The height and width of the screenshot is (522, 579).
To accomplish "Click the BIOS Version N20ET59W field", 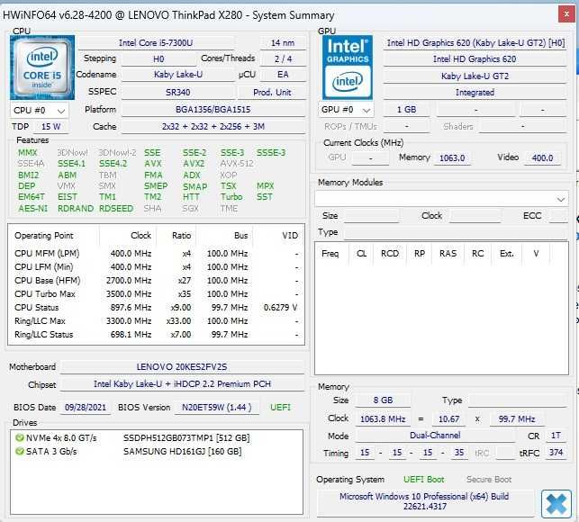I will pyautogui.click(x=217, y=408).
